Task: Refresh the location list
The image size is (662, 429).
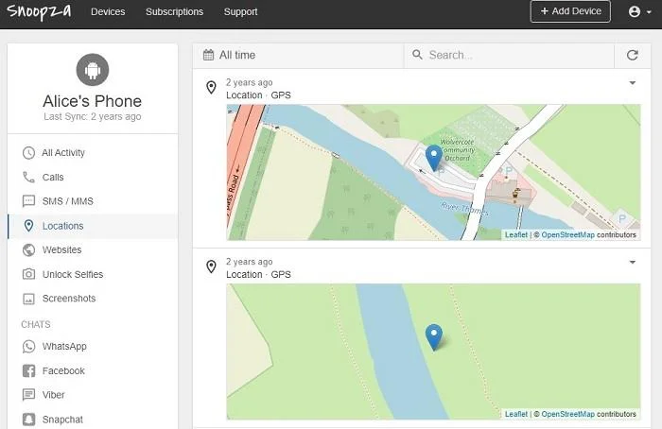Action: (x=632, y=55)
